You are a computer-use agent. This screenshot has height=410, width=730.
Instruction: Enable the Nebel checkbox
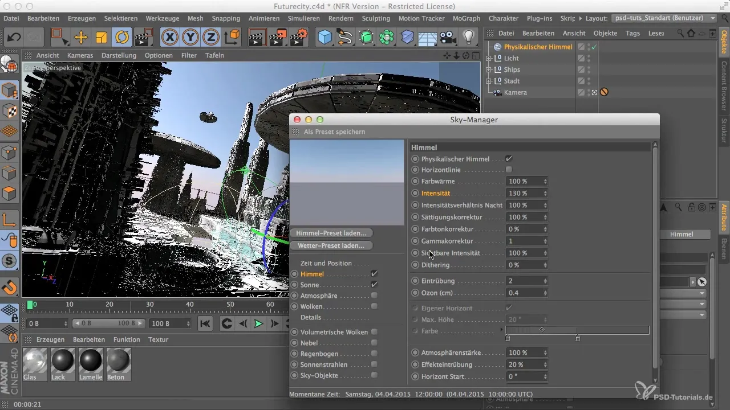pyautogui.click(x=374, y=343)
